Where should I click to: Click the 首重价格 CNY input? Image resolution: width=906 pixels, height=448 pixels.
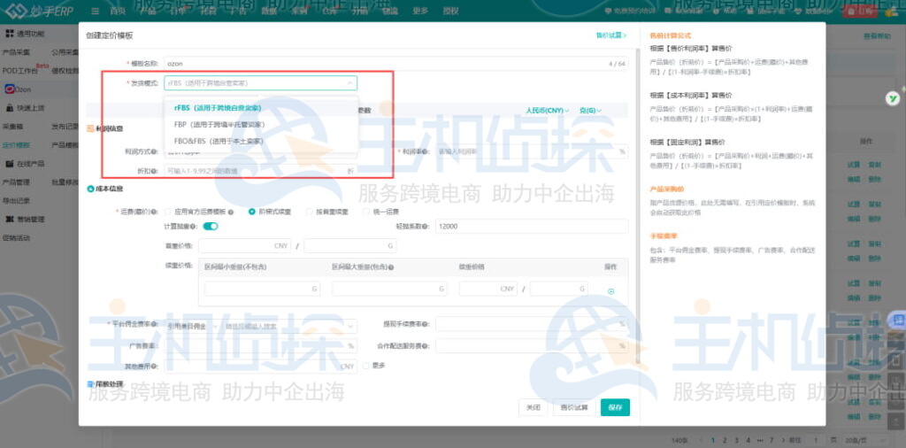coord(244,245)
